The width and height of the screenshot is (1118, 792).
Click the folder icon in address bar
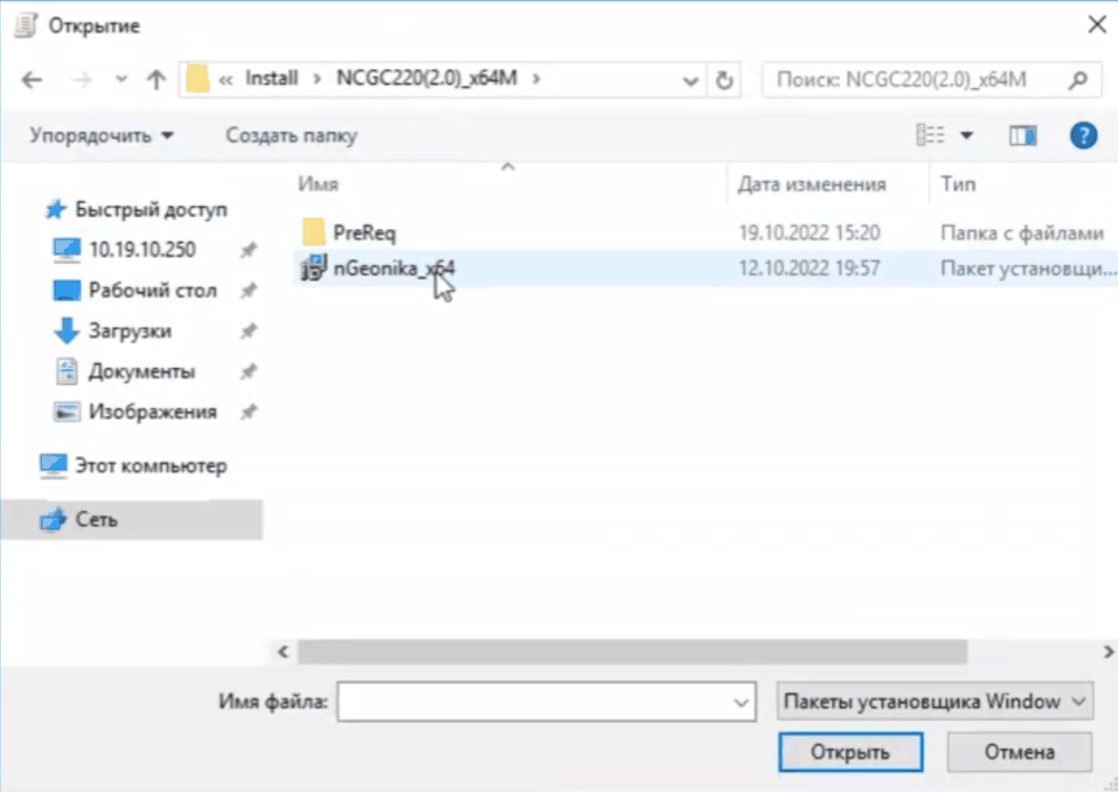[198, 80]
